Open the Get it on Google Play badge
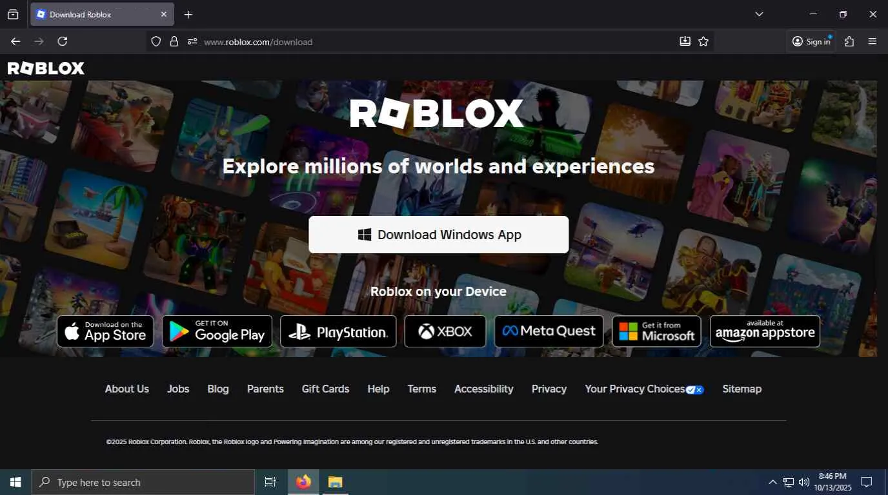Image resolution: width=888 pixels, height=495 pixels. 217,331
